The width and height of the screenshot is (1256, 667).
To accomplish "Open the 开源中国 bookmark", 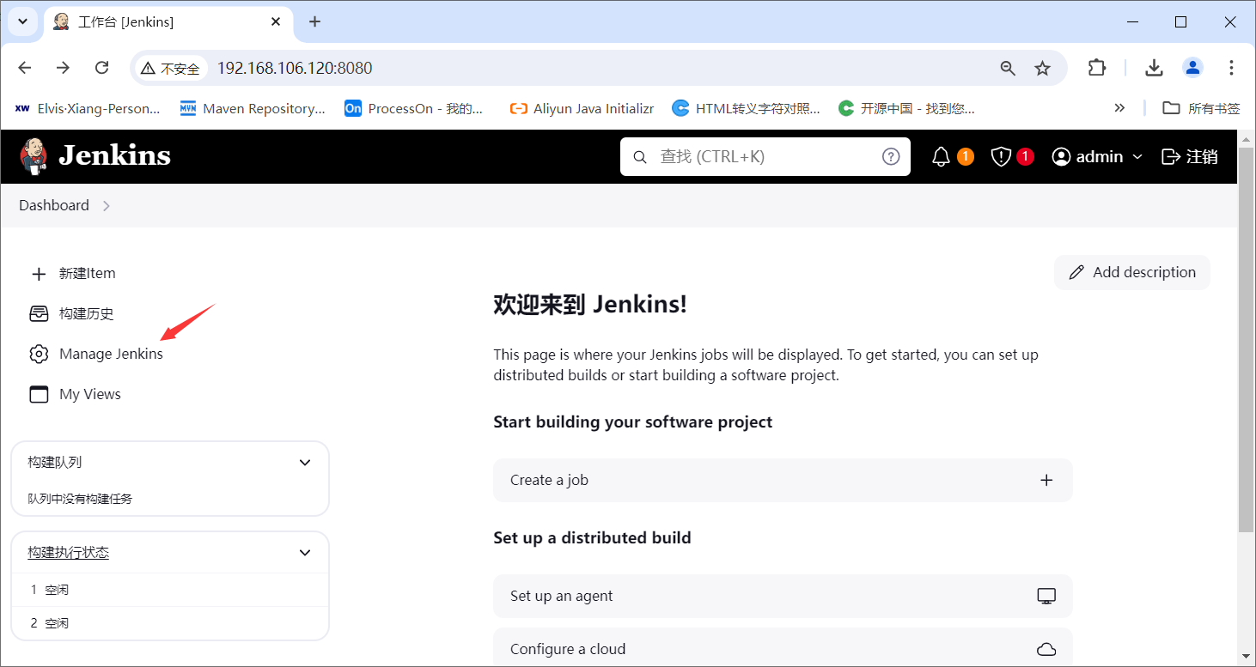I will click(907, 108).
